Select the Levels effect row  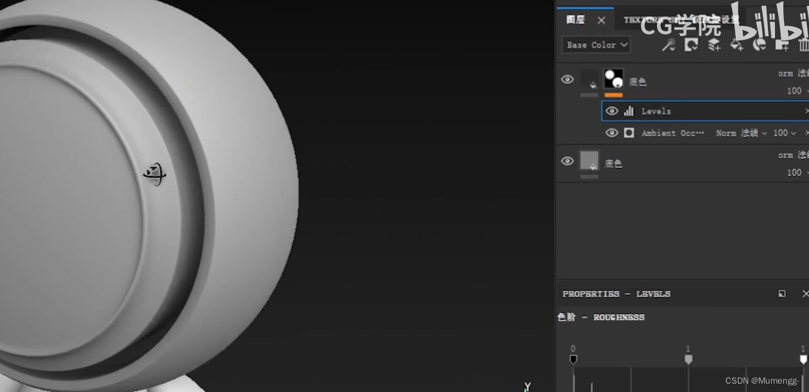pyautogui.click(x=705, y=111)
